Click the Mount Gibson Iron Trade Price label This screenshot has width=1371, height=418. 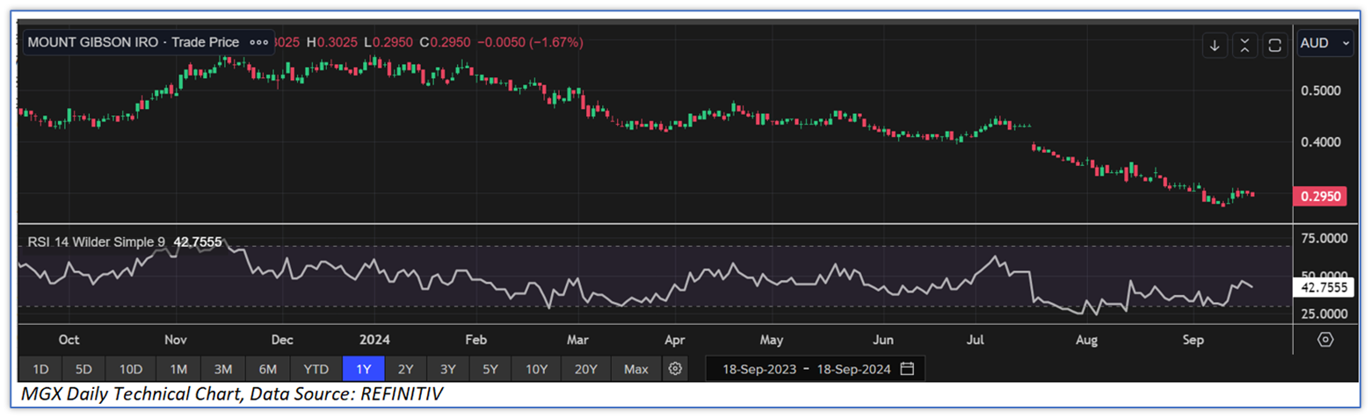134,42
